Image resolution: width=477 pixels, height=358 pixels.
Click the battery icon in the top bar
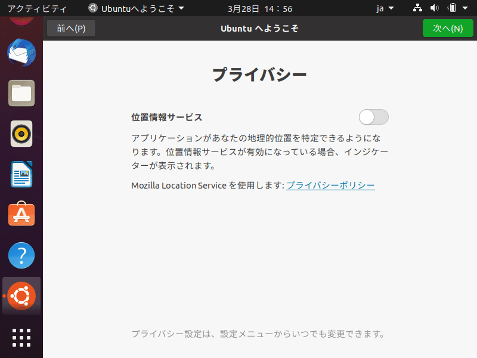point(452,8)
